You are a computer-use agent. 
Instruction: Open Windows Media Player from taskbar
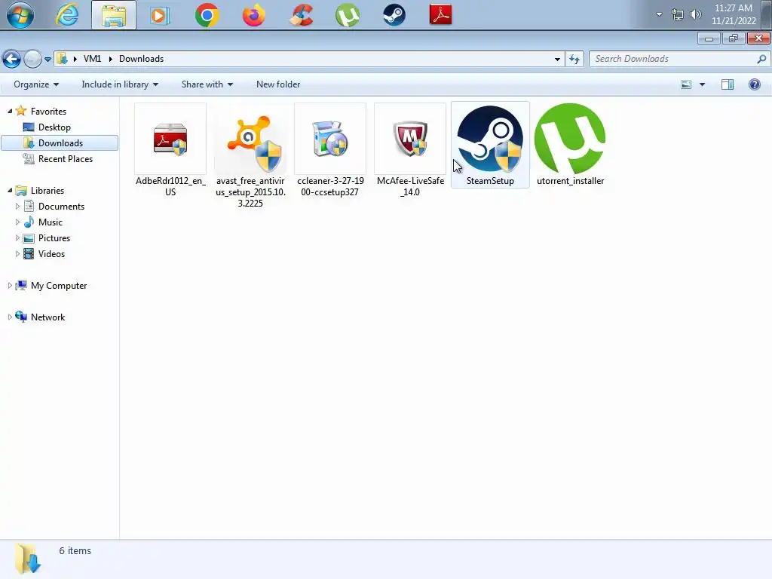pyautogui.click(x=160, y=15)
